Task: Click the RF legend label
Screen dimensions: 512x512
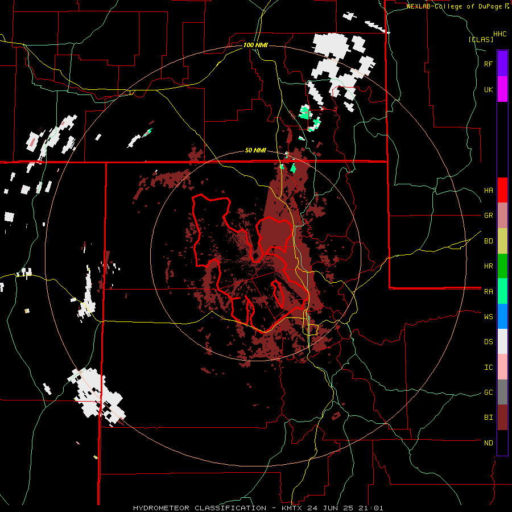Action: coord(489,64)
